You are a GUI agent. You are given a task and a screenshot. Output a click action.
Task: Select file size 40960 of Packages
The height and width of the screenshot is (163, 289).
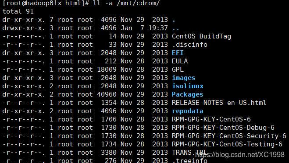coord(107,94)
